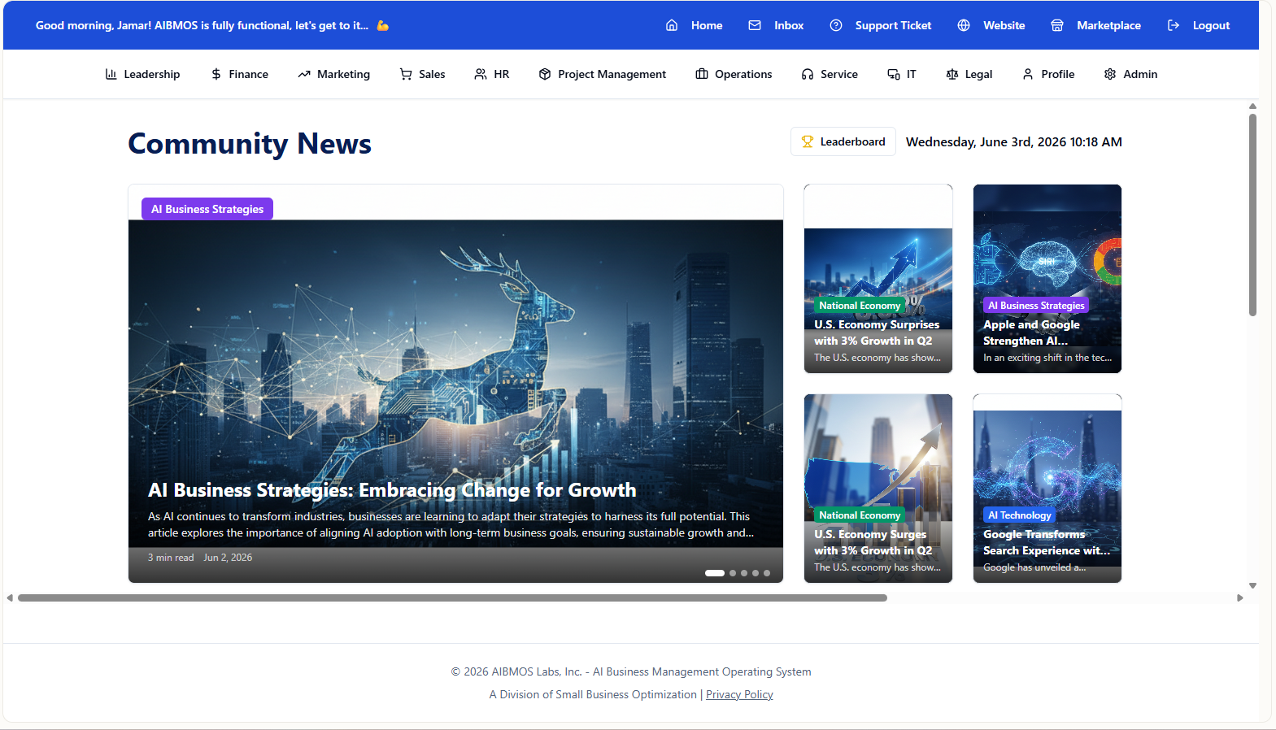
Task: Click the Leaderboard trophy icon
Action: [808, 141]
